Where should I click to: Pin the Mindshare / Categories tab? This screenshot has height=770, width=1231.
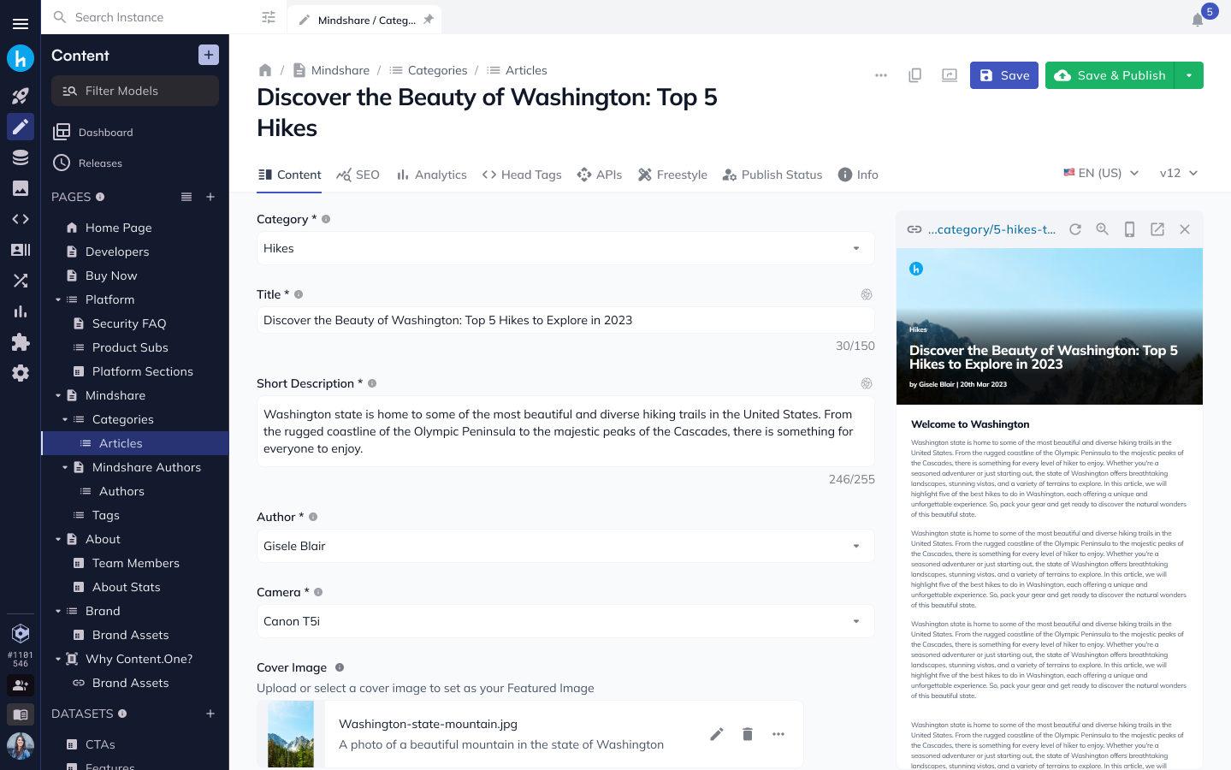[429, 20]
